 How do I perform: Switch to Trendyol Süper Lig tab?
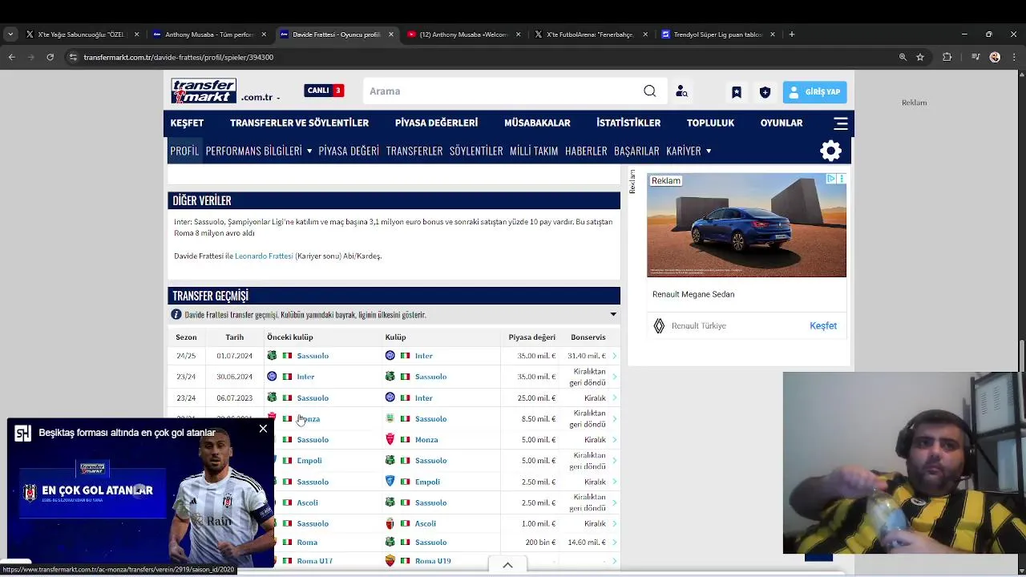click(717, 34)
